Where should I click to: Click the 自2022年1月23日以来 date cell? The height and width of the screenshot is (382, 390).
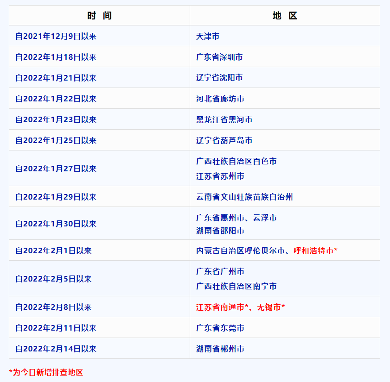click(99, 119)
